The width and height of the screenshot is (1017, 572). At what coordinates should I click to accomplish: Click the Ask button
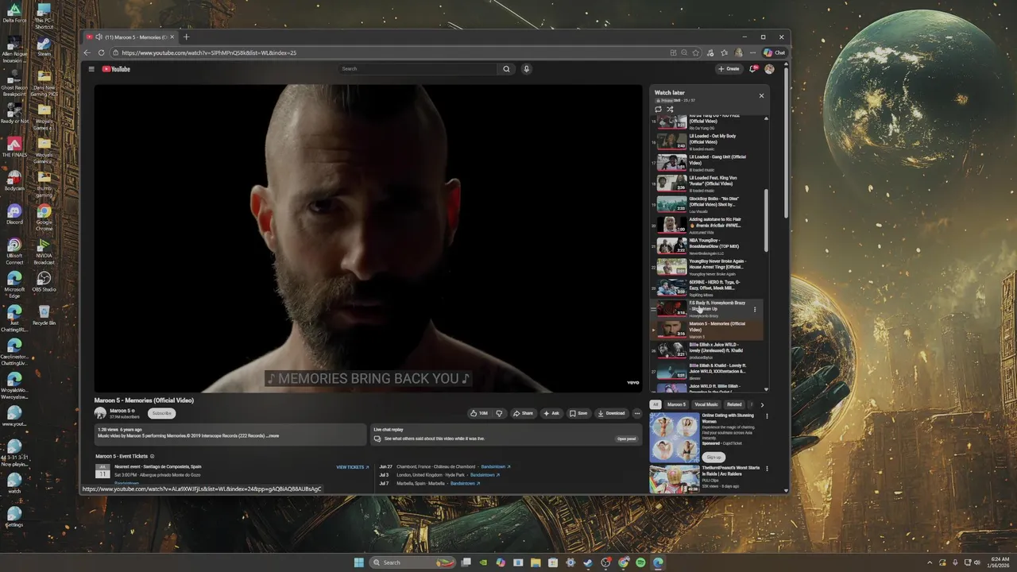551,413
